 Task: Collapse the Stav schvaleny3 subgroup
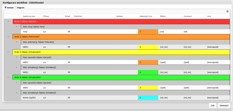click(x=17, y=93)
